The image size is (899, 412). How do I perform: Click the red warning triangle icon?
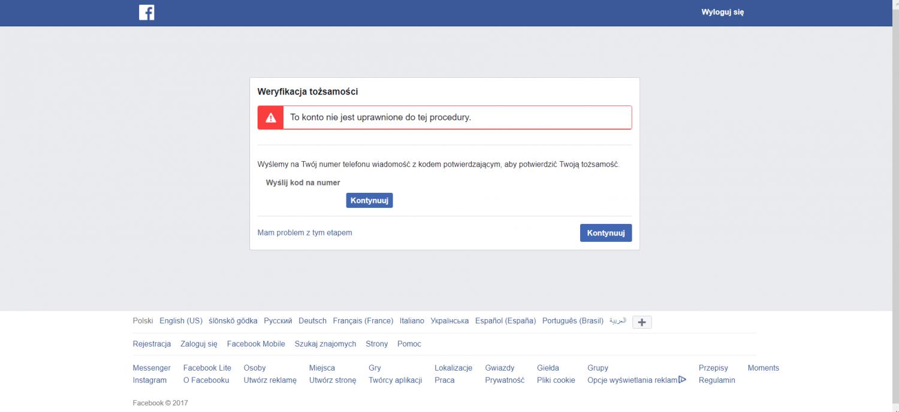tap(271, 117)
